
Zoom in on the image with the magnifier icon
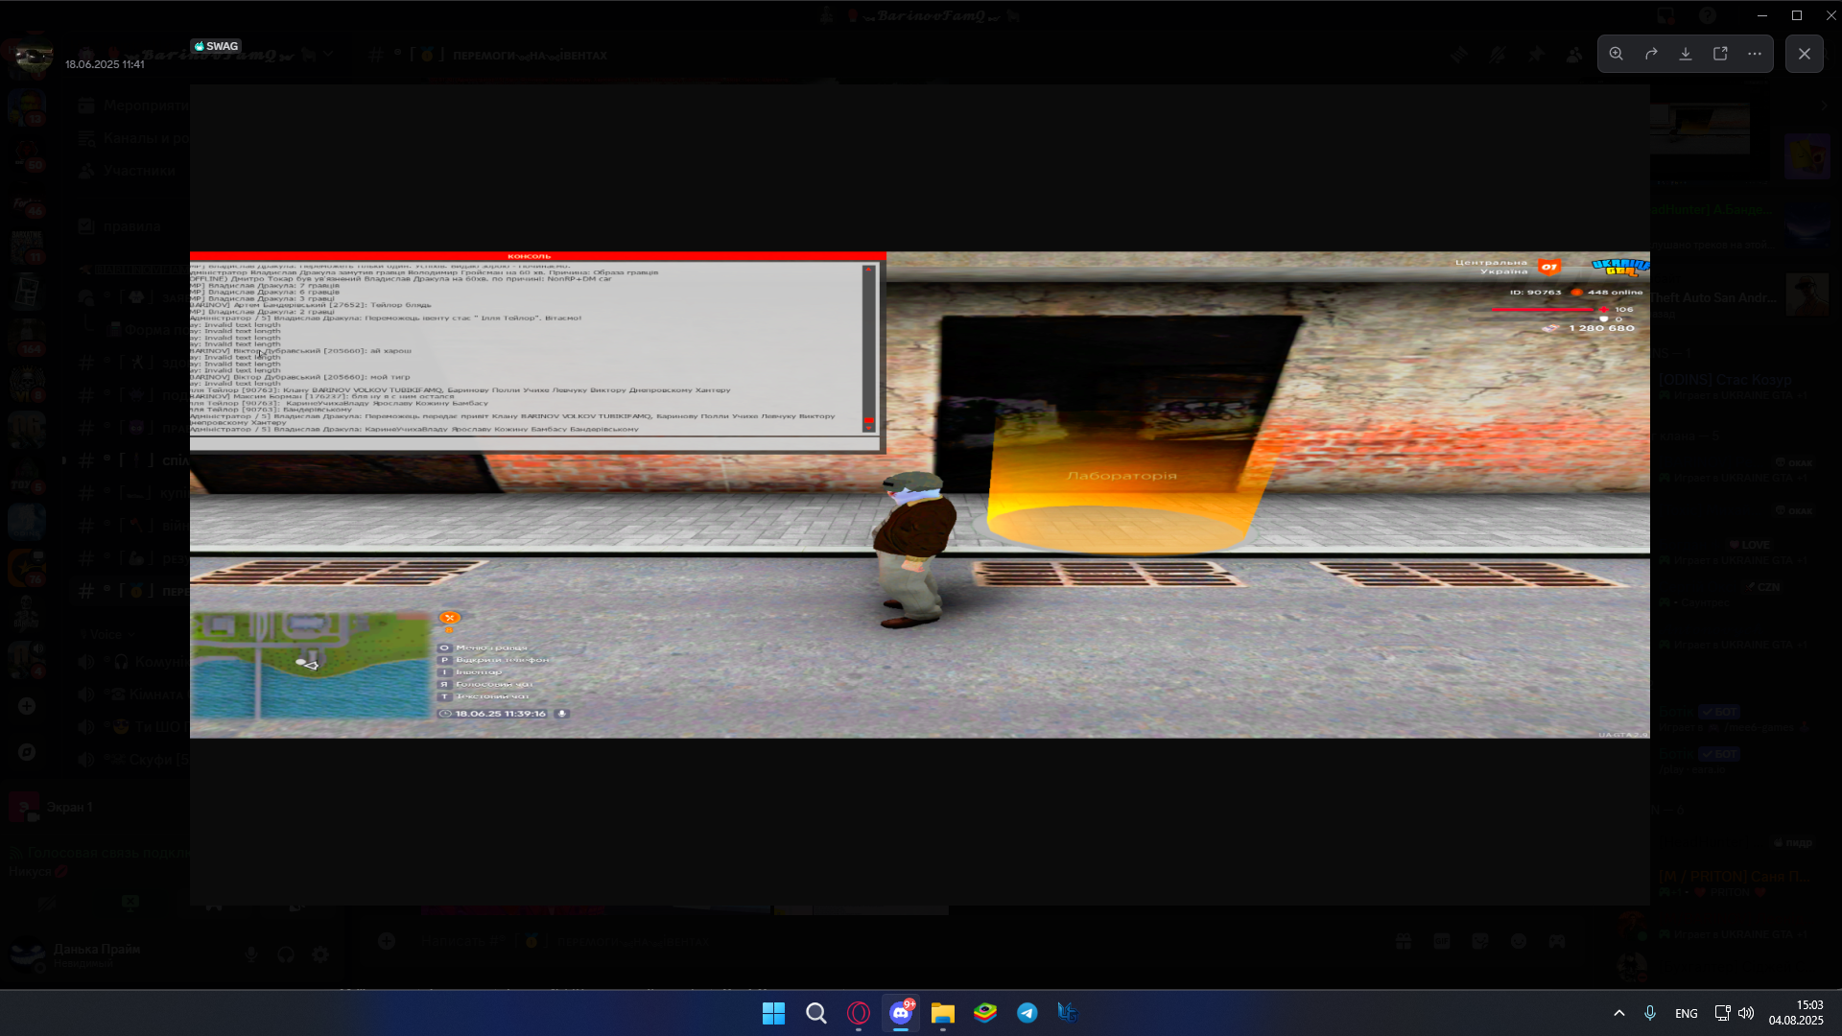[1617, 54]
